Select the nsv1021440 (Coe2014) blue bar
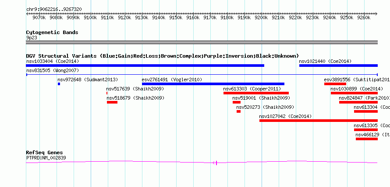 338,66
